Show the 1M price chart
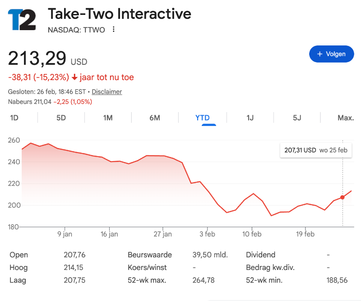361x301 pixels. pos(108,118)
